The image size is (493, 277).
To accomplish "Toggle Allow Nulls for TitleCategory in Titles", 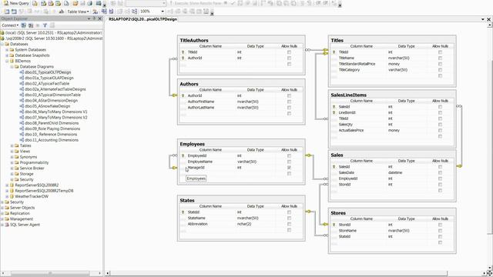I will (440, 70).
